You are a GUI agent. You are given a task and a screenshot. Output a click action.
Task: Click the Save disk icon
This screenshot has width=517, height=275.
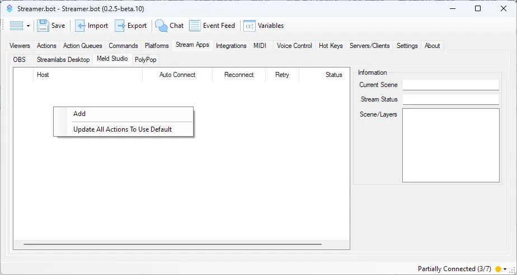[x=43, y=26]
